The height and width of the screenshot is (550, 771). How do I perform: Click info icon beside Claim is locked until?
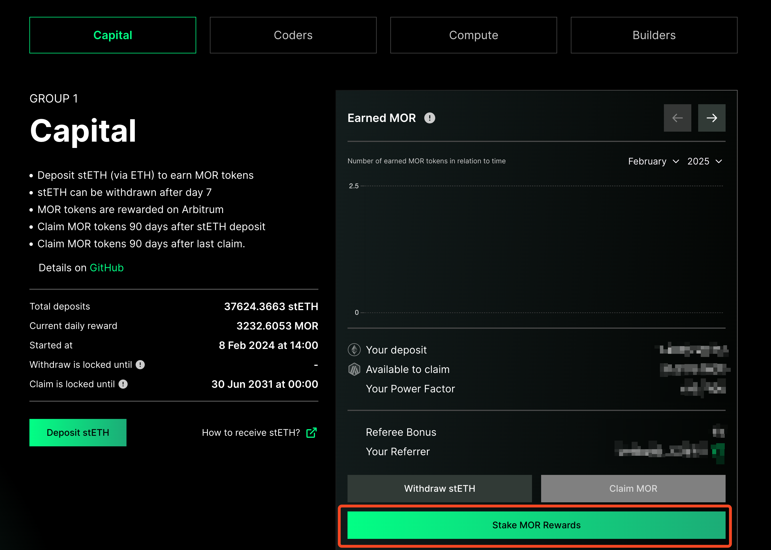(x=123, y=384)
